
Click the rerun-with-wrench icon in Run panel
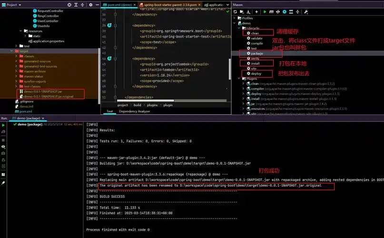tap(3, 132)
